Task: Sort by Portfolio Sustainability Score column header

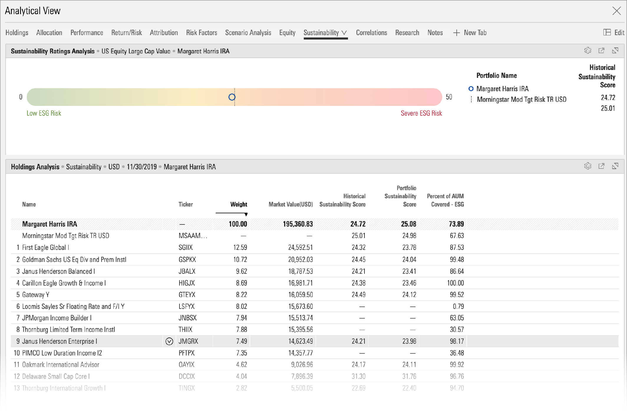Action: [x=400, y=196]
